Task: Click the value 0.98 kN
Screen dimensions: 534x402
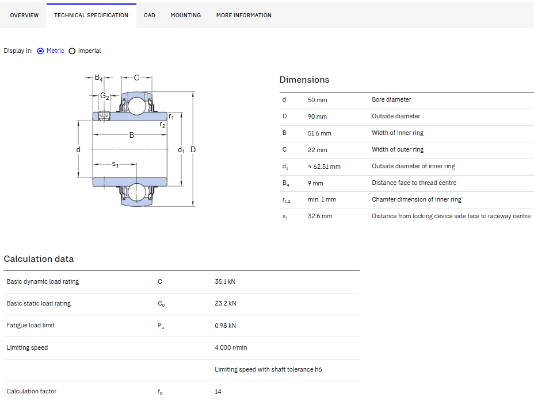Action: coord(226,326)
